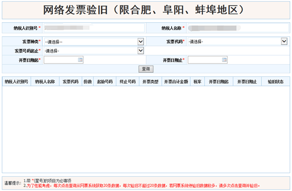Select the 终止号码 column header
The image size is (292, 191).
(128, 82)
